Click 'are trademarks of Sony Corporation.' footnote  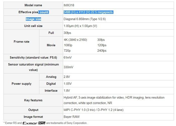point(67,123)
